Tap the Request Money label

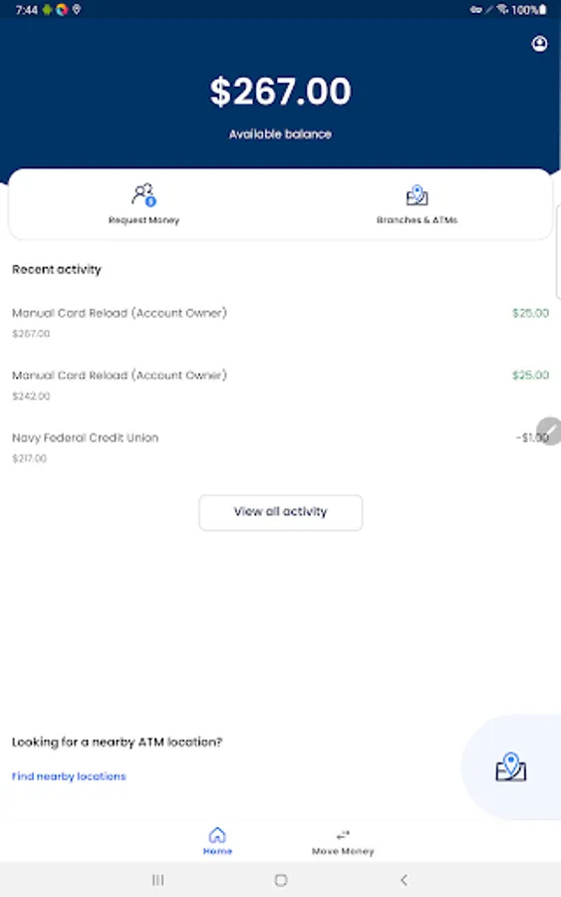pos(144,220)
